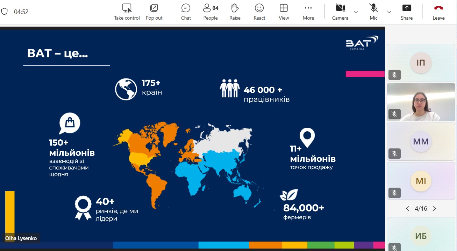
Task: Click the BAT Україна logo on slide
Action: 362,43
